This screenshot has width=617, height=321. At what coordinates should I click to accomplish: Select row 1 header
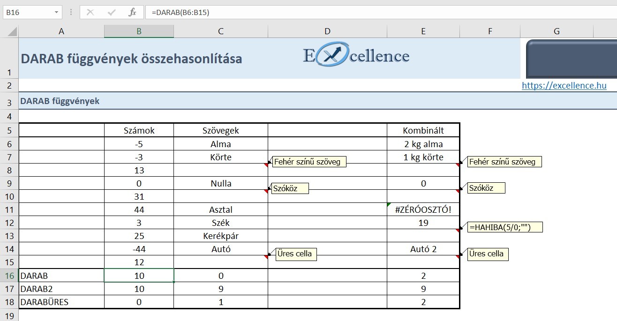9,58
